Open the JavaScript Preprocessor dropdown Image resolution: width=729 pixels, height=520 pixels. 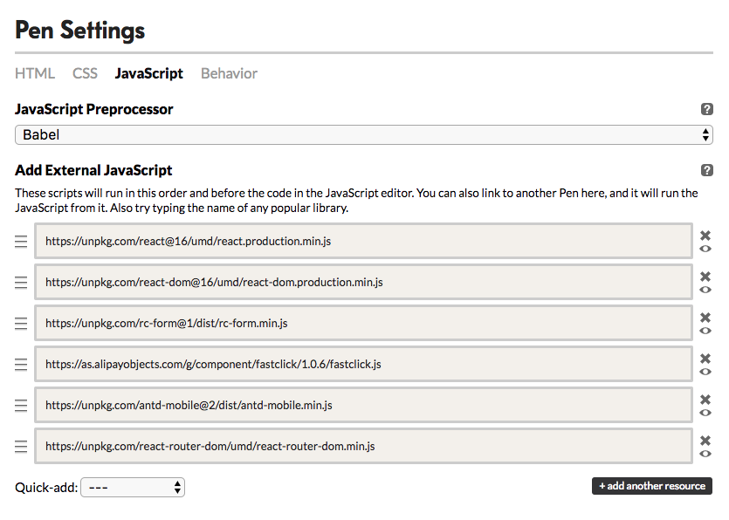click(x=364, y=134)
